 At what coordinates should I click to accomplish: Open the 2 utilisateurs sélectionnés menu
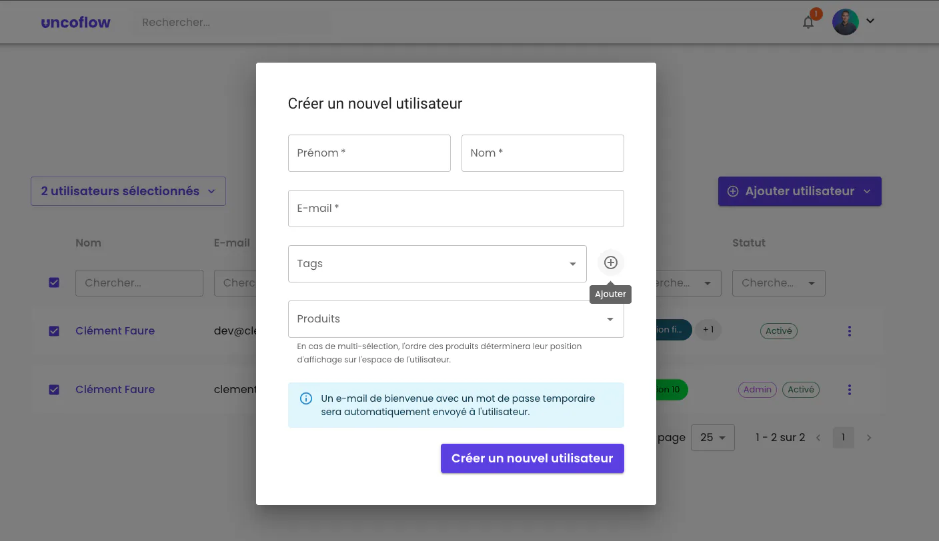[128, 191]
